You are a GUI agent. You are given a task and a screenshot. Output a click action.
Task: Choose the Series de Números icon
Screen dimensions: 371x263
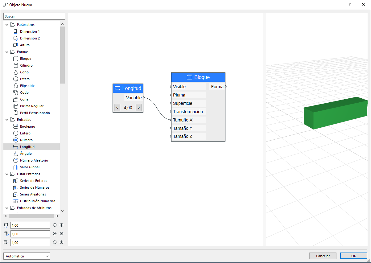16,187
